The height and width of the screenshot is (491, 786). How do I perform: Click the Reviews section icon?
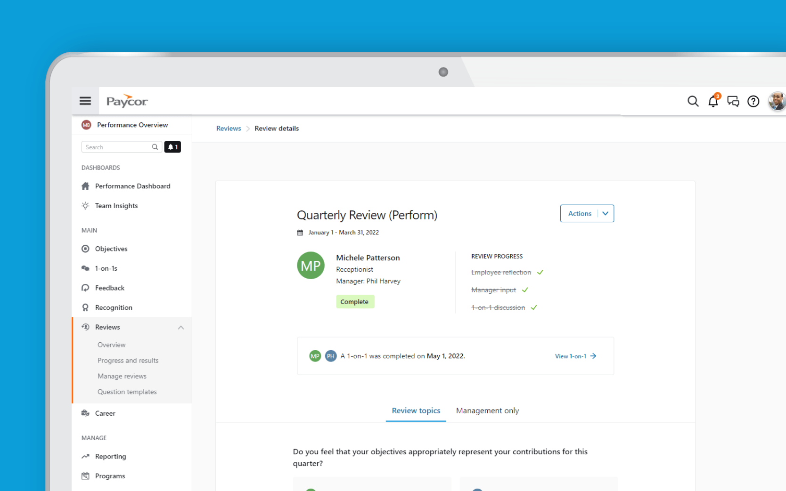[85, 327]
